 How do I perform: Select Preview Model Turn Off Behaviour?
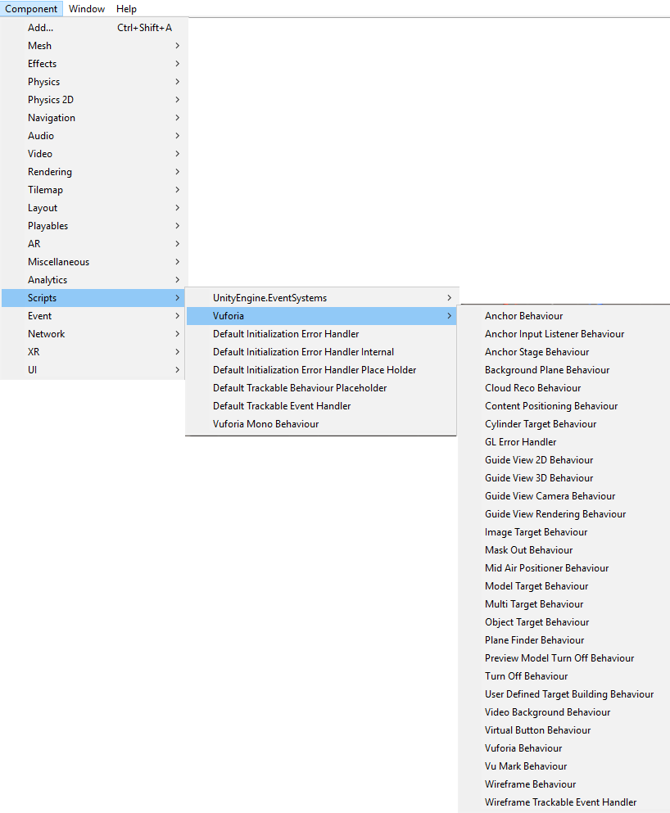[564, 658]
